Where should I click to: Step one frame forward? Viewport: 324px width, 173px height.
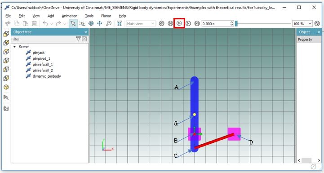click(188, 23)
